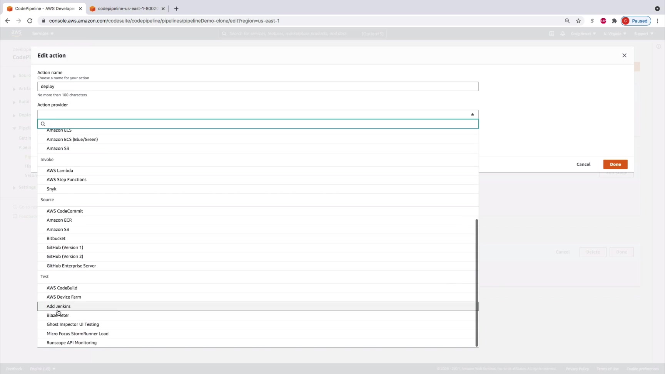Open the AWS notifications bell
The image size is (665, 374).
[x=563, y=33]
